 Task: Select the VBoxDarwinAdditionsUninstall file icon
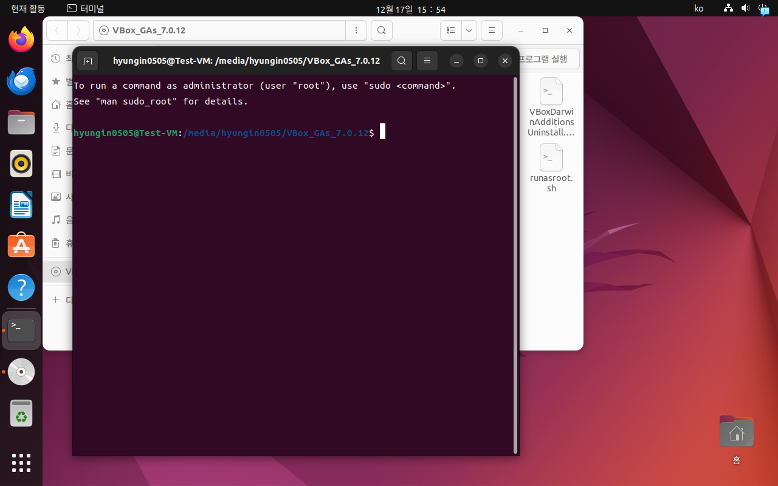pyautogui.click(x=551, y=92)
